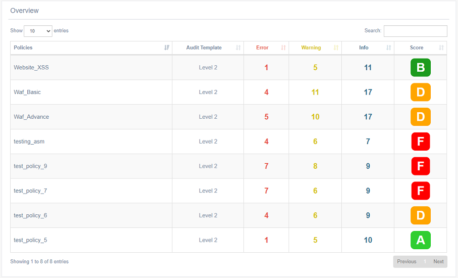458x278 pixels.
Task: Click the Warning column sort icon
Action: coord(336,48)
